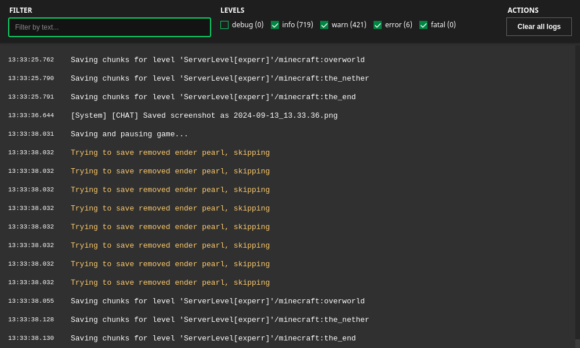The height and width of the screenshot is (348, 580).
Task: Click the 13:33:38.031 timestamp
Action: (31, 135)
